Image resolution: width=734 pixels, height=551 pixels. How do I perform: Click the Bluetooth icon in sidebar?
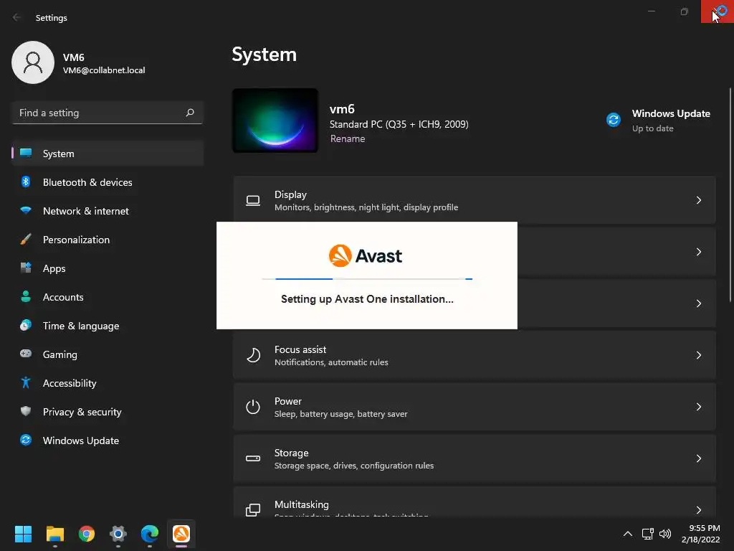pyautogui.click(x=26, y=182)
